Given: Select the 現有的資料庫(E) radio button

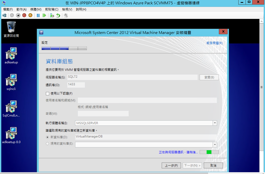Looking at the screenshot, I should (47, 144).
